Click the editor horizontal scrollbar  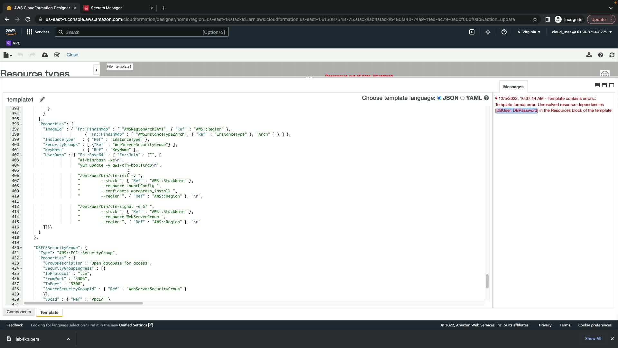[83, 303]
